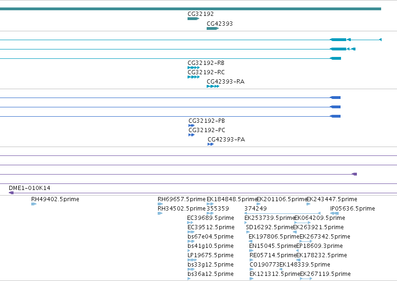This screenshot has width=397, height=281.
Task: Click the CG32192 gene label
Action: [x=201, y=14]
